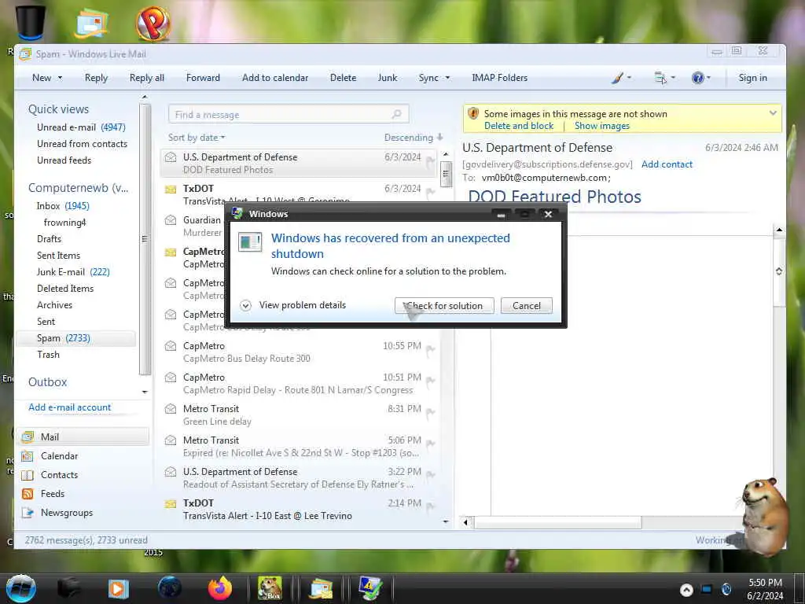
Task: Click Sign in
Action: [752, 78]
